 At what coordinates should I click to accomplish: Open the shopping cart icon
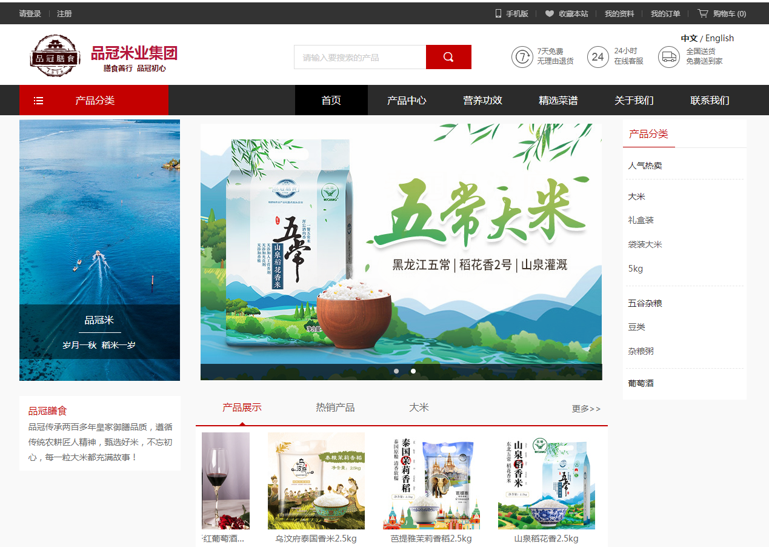pos(702,13)
